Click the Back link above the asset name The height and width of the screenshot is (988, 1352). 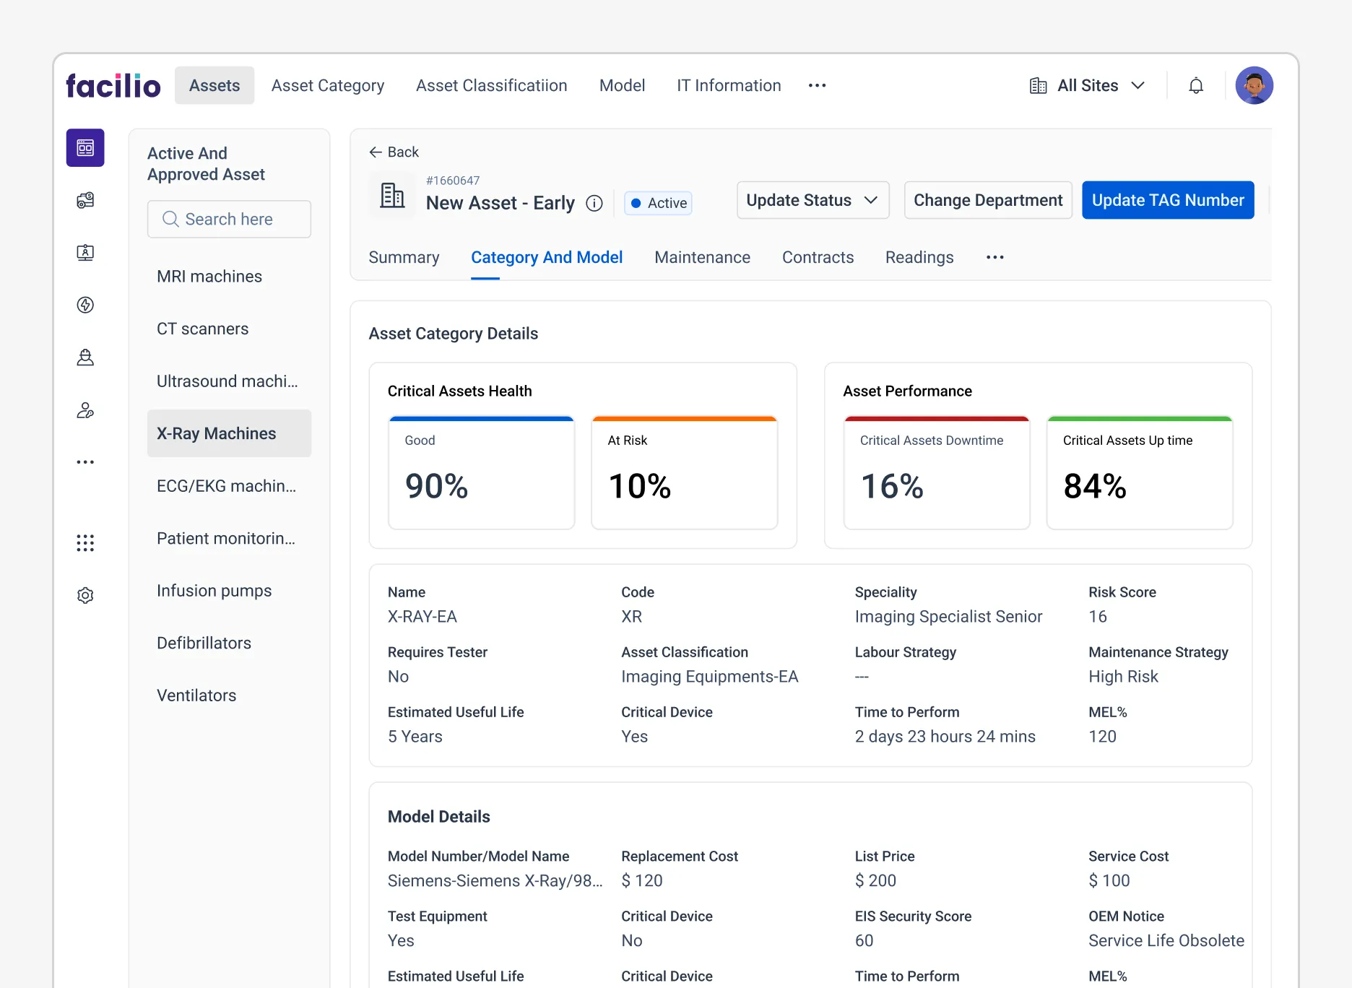click(x=394, y=152)
